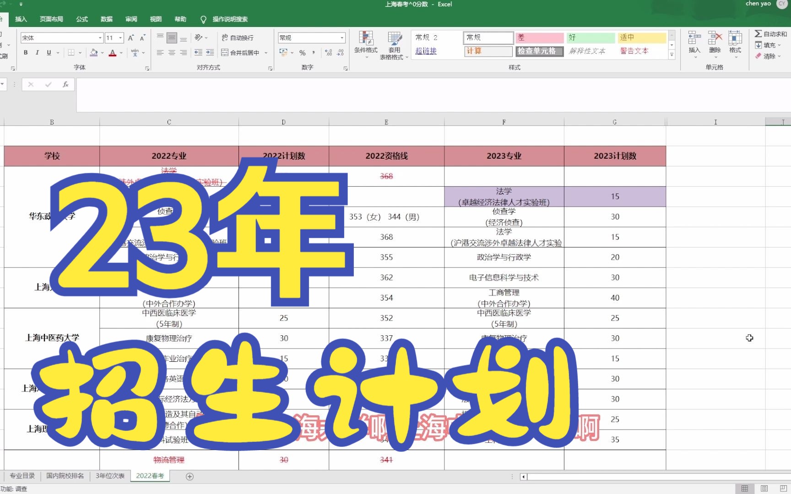Apply the 适中 neutral cell style
This screenshot has height=494, width=791.
642,38
